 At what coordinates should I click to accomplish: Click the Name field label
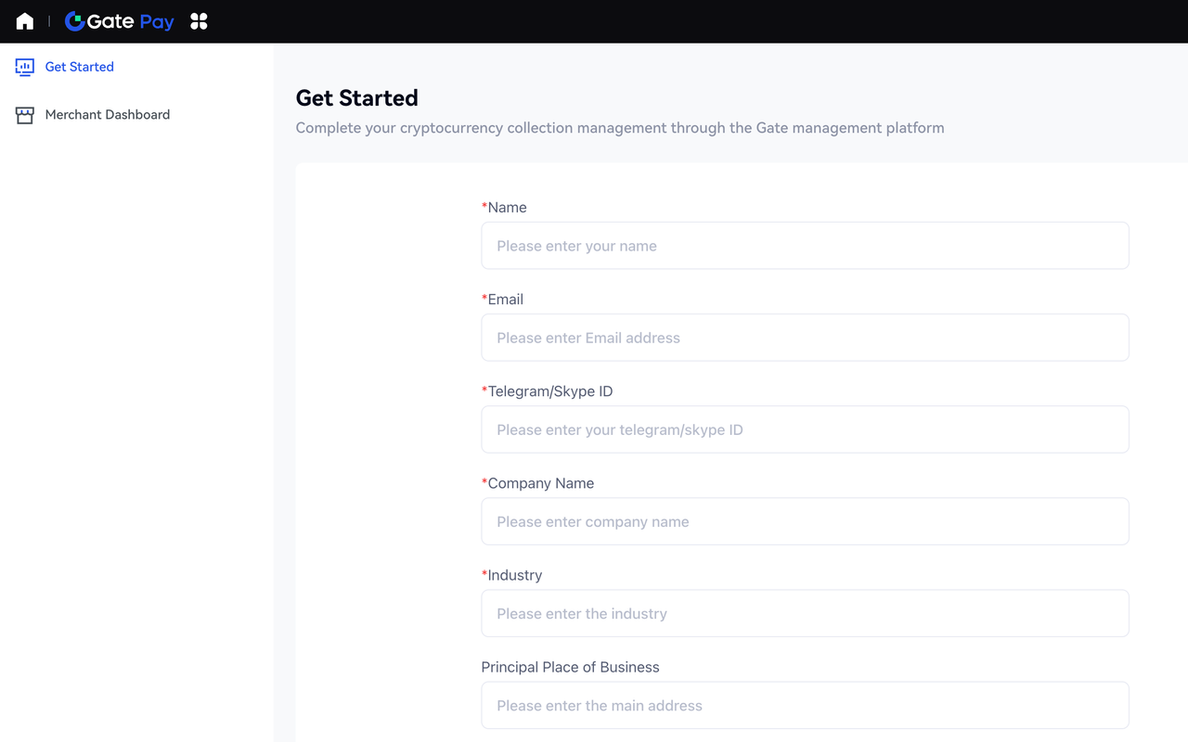(507, 208)
